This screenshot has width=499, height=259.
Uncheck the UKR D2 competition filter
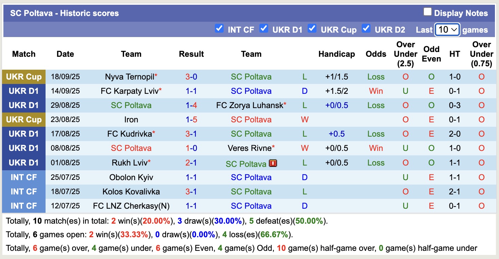[x=366, y=29]
